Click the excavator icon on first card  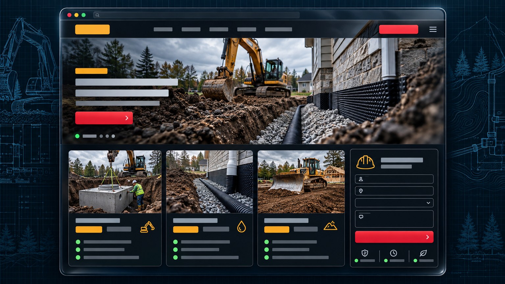point(147,227)
